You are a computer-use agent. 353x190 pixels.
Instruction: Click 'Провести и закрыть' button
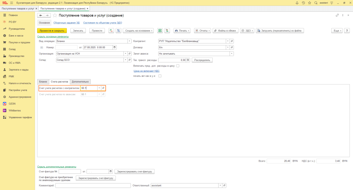click(x=52, y=31)
